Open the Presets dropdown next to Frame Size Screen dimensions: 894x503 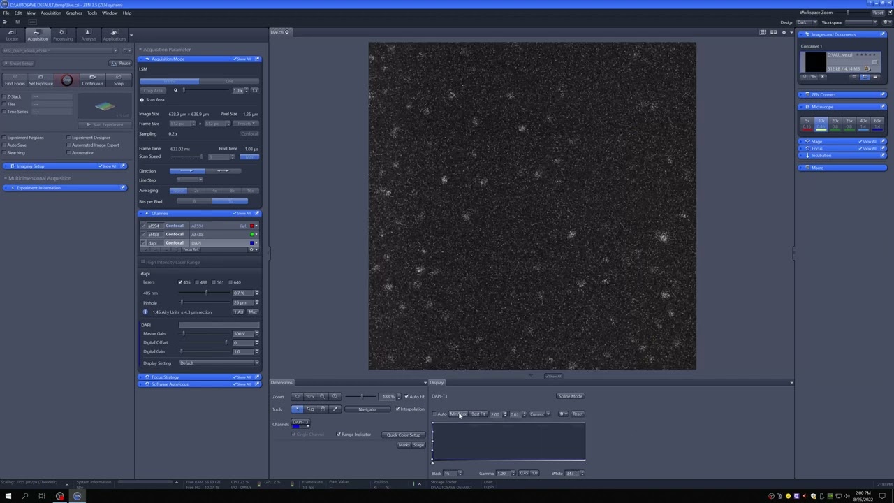click(247, 124)
